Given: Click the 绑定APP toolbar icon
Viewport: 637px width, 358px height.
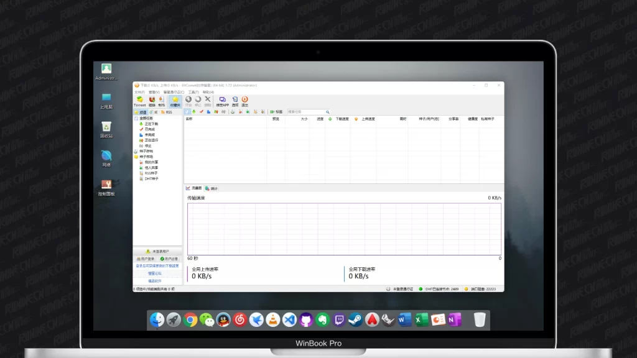Looking at the screenshot, I should coord(222,101).
